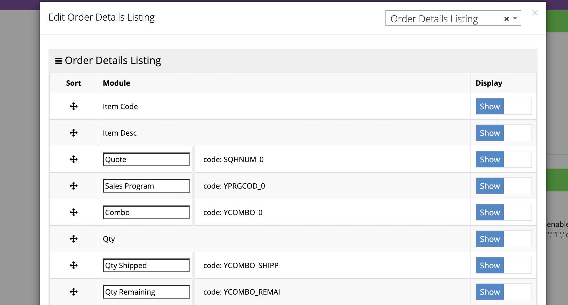Clear the Order Details Listing selection
The image size is (568, 305).
point(506,19)
